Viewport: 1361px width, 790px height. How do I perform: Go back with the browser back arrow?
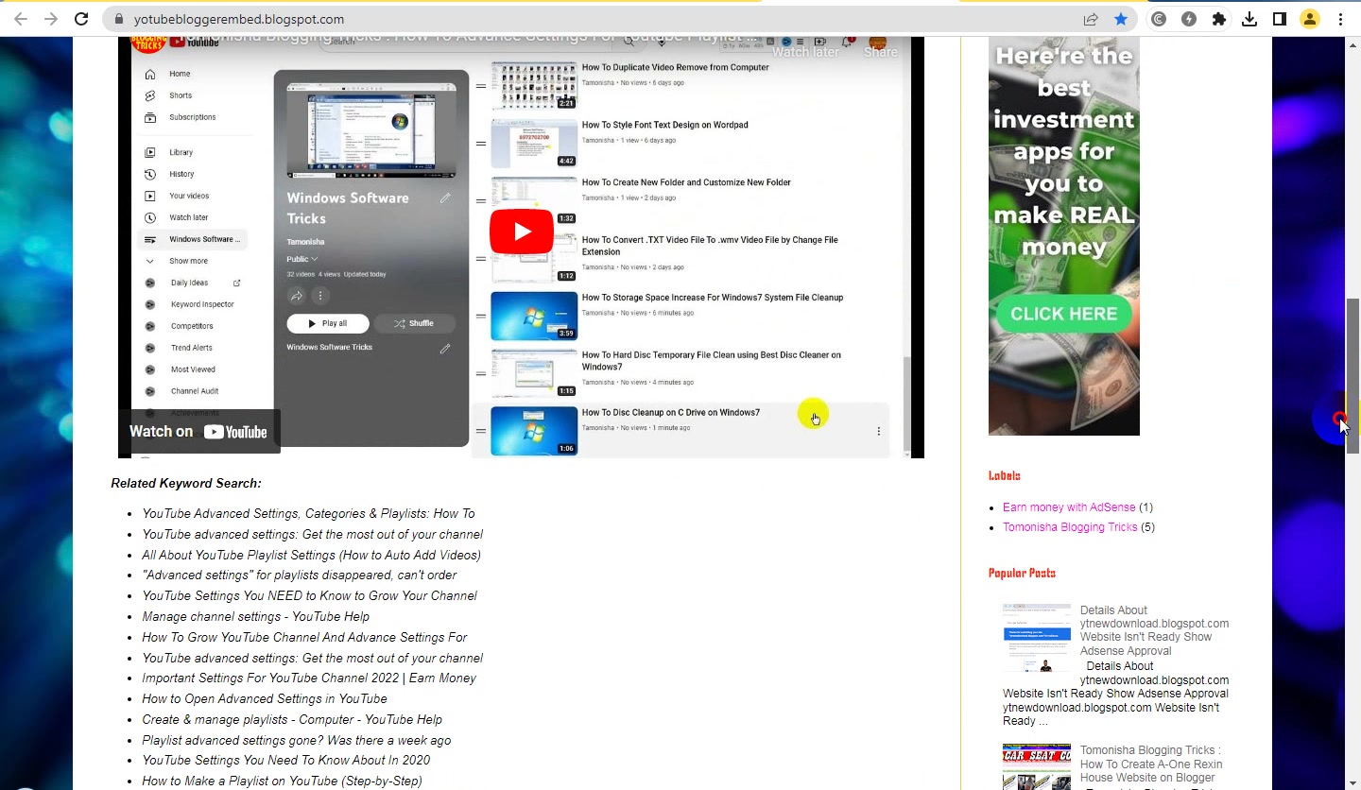coord(21,19)
